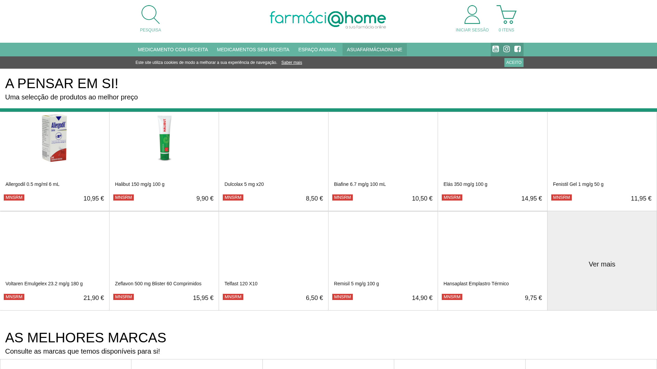Click MNSRM tag on Dulcolax card
The height and width of the screenshot is (369, 657).
(233, 197)
